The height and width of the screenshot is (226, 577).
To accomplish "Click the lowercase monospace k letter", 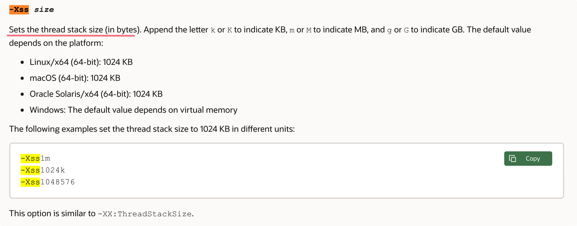I will click(x=213, y=30).
